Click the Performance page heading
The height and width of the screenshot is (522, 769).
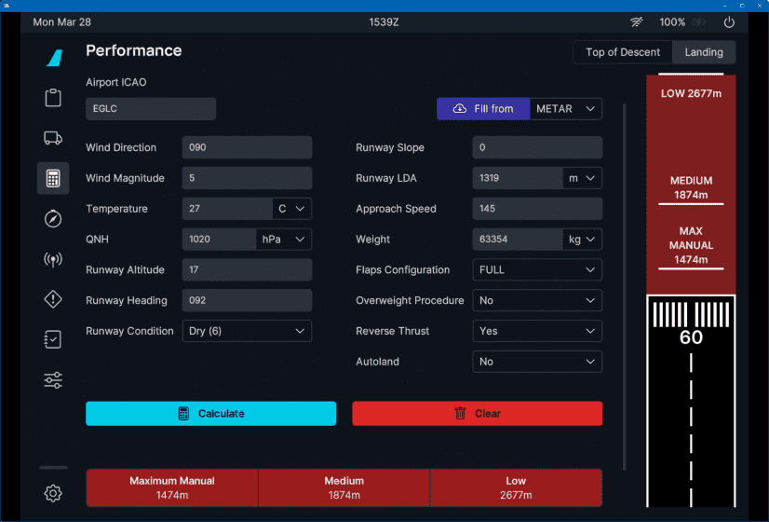(133, 50)
